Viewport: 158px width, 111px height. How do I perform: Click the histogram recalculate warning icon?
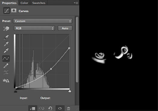6,80
